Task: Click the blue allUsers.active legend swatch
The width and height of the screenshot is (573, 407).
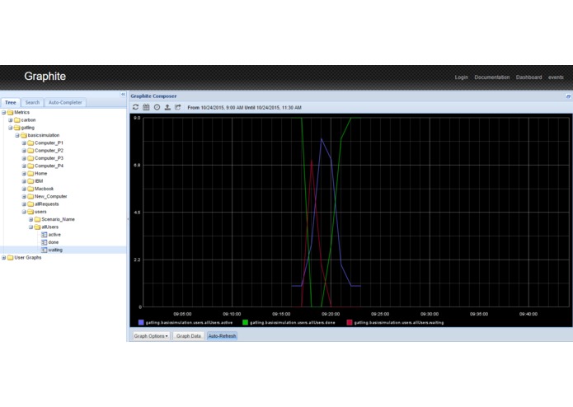Action: 141,322
